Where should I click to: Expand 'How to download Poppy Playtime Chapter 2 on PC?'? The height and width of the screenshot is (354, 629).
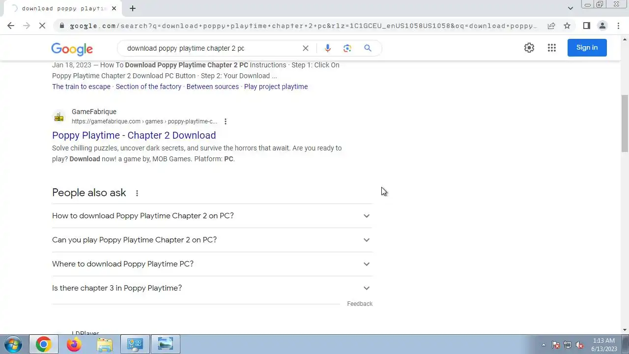click(x=212, y=216)
